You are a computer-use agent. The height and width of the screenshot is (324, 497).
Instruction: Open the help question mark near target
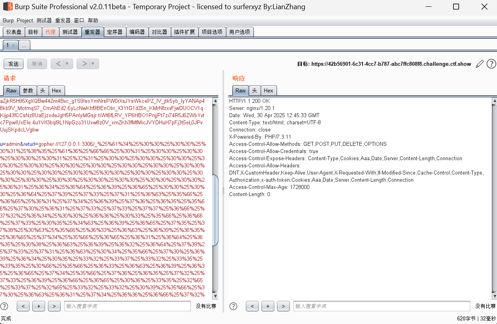491,64
